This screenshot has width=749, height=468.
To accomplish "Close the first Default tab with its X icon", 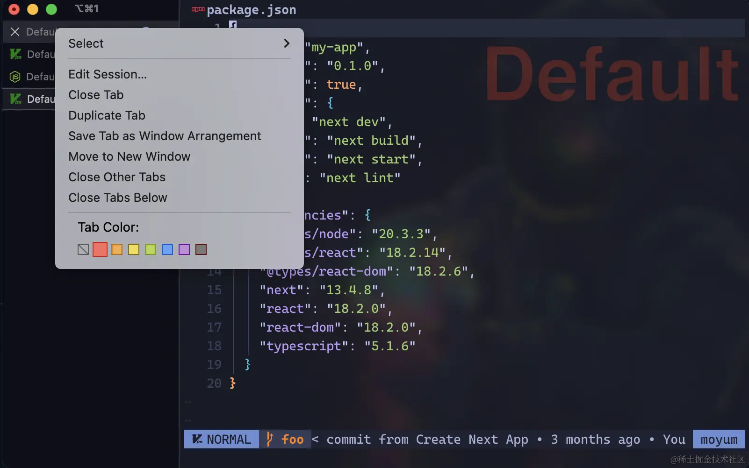I will coord(15,32).
